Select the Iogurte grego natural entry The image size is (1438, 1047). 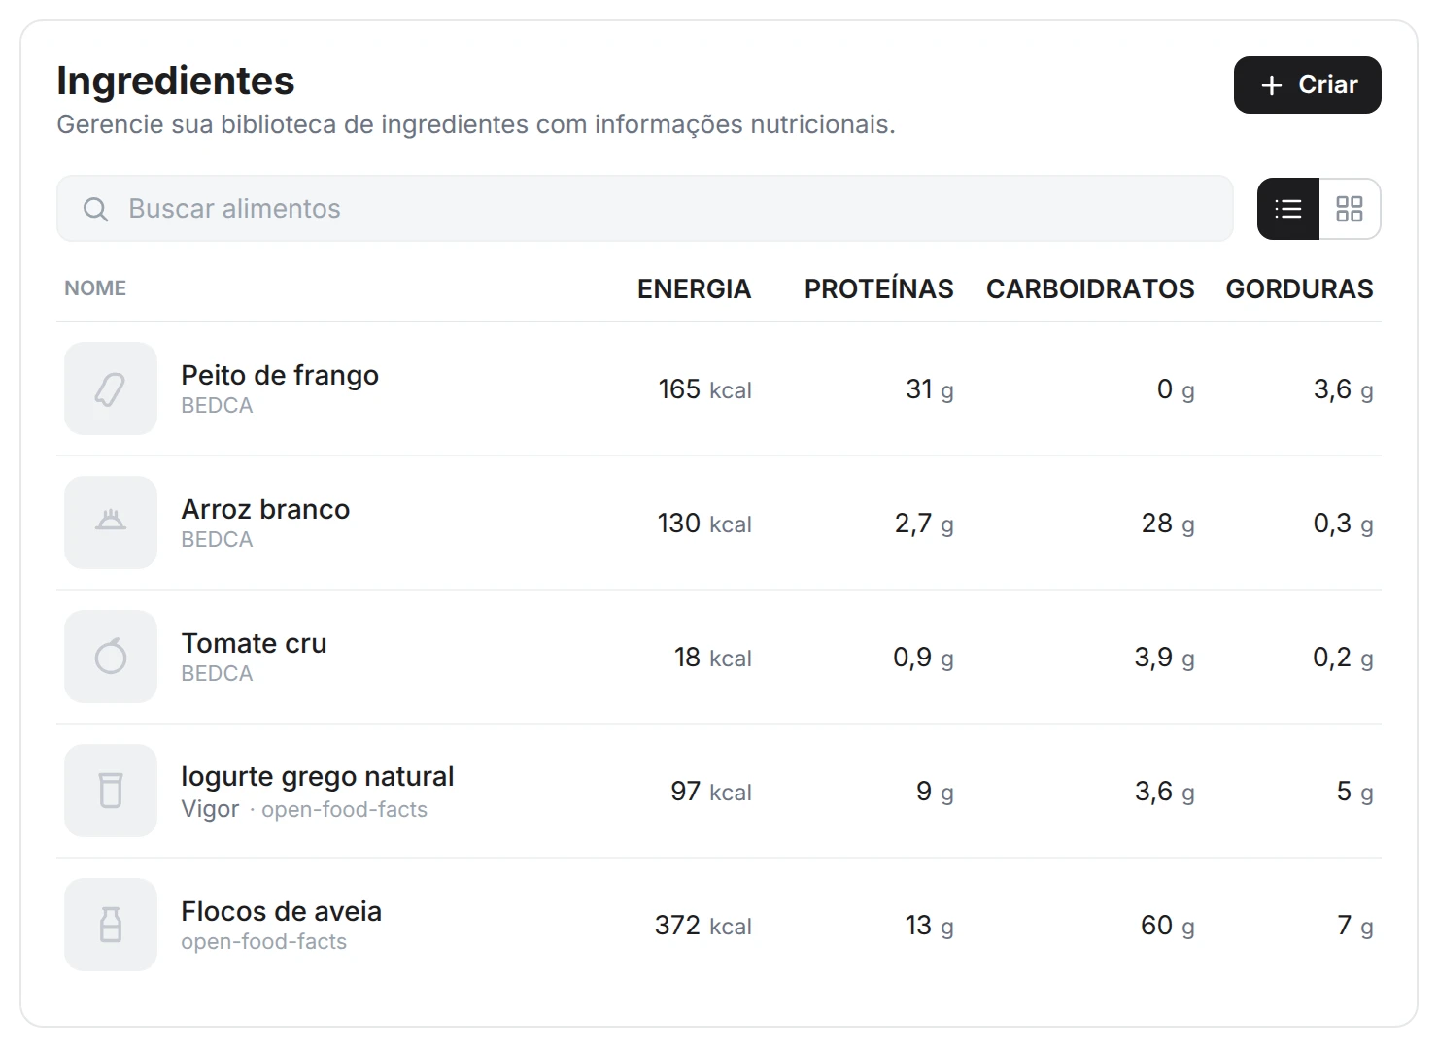coord(719,791)
